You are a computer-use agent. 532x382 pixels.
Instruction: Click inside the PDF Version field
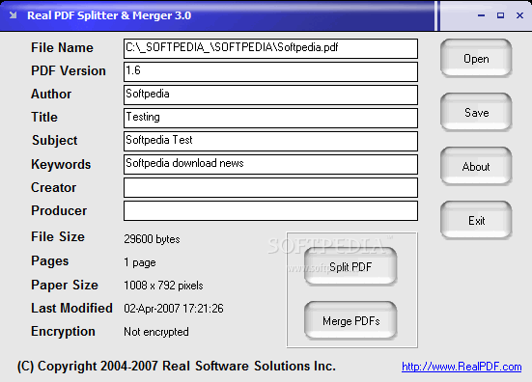[270, 71]
